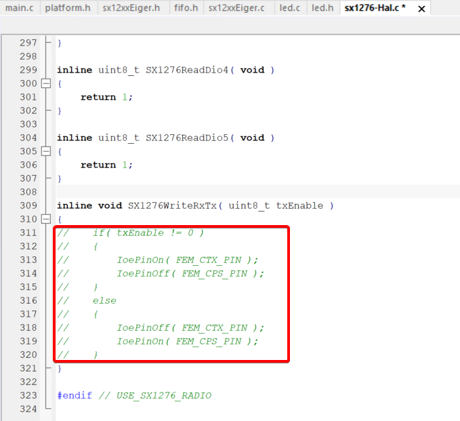The height and width of the screenshot is (421, 460).
Task: Click line number 323 in the margin
Action: pos(28,395)
